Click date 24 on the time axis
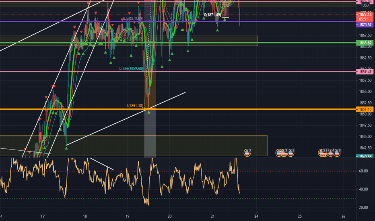 256,217
